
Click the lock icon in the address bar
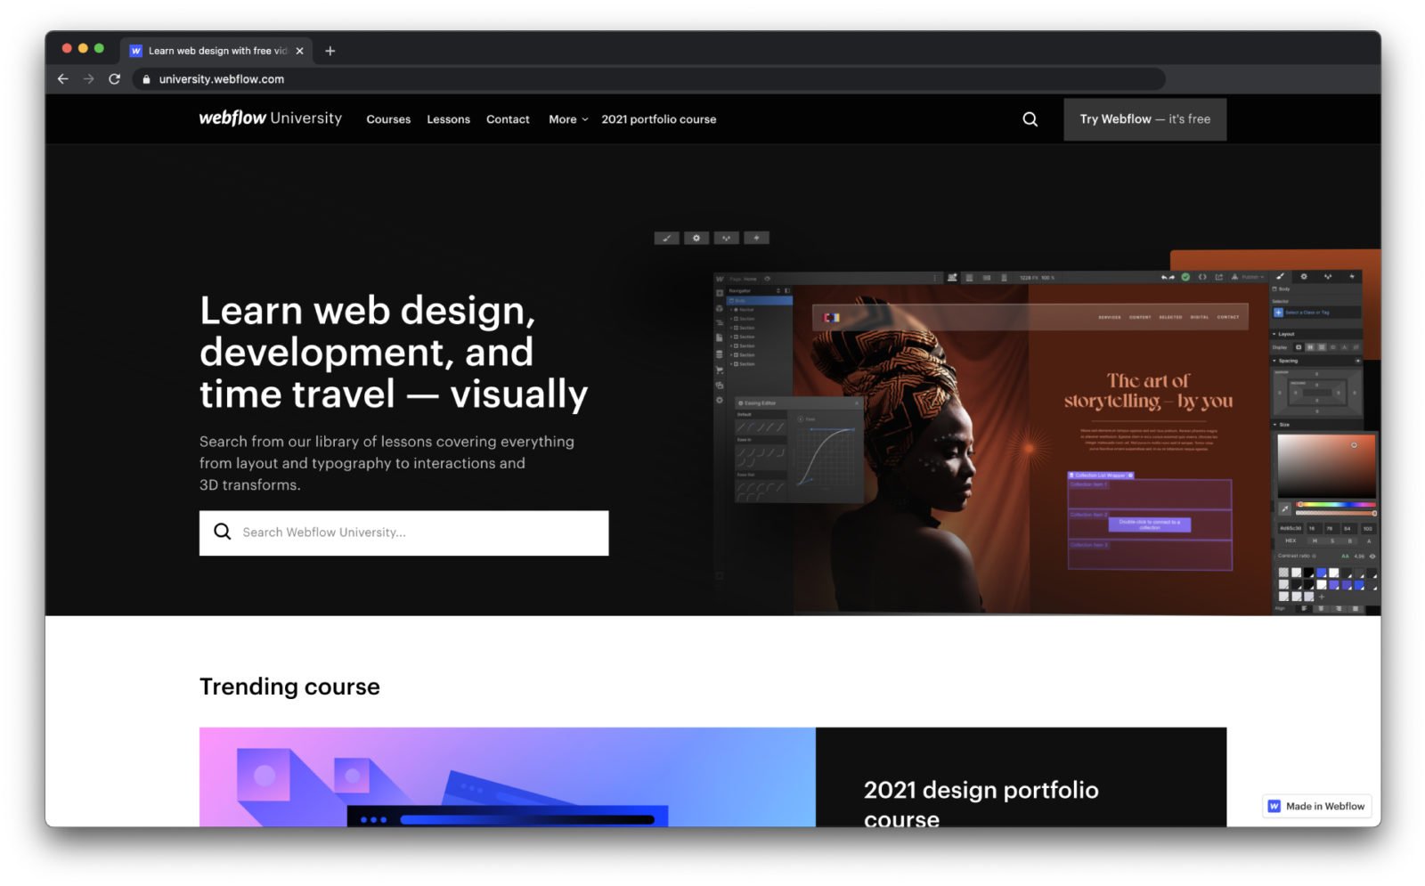click(147, 79)
